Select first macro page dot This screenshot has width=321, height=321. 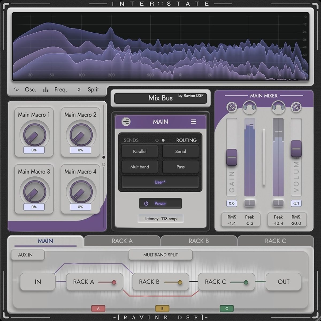104,157
